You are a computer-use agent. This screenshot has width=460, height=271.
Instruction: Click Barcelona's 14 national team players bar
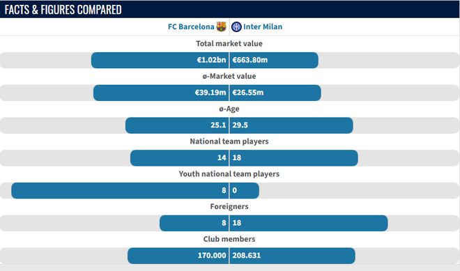[x=180, y=157]
